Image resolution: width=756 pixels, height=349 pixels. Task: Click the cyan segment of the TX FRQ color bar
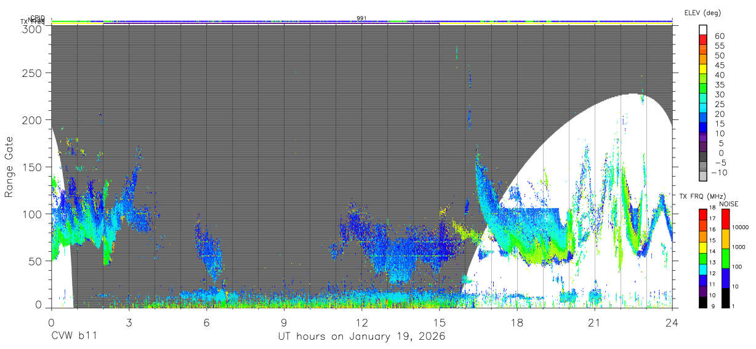(x=704, y=269)
